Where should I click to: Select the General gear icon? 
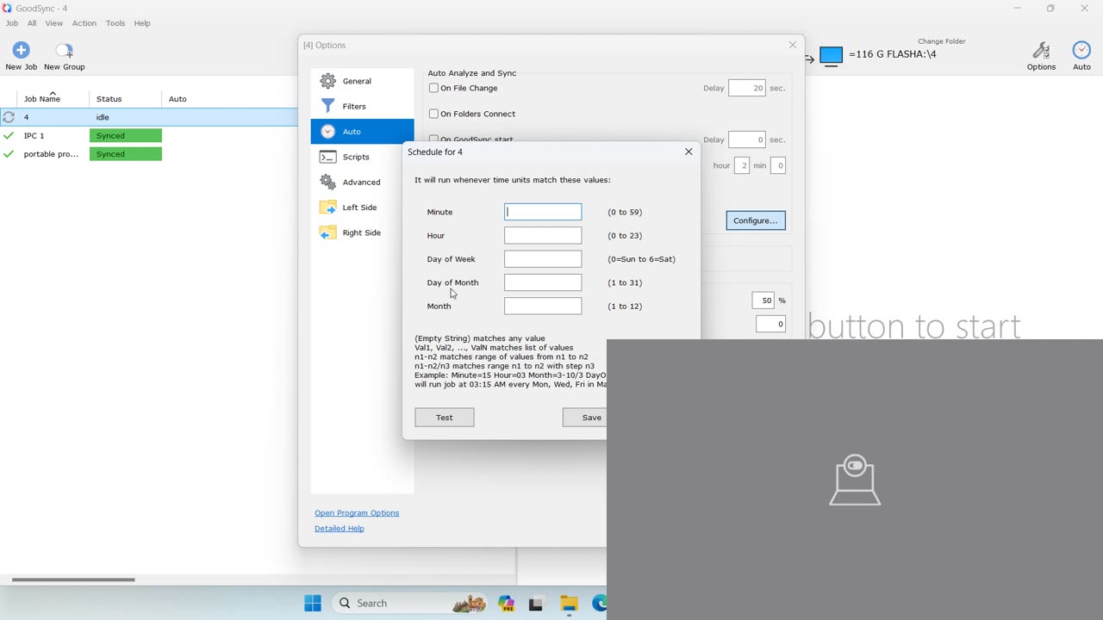[x=327, y=81]
